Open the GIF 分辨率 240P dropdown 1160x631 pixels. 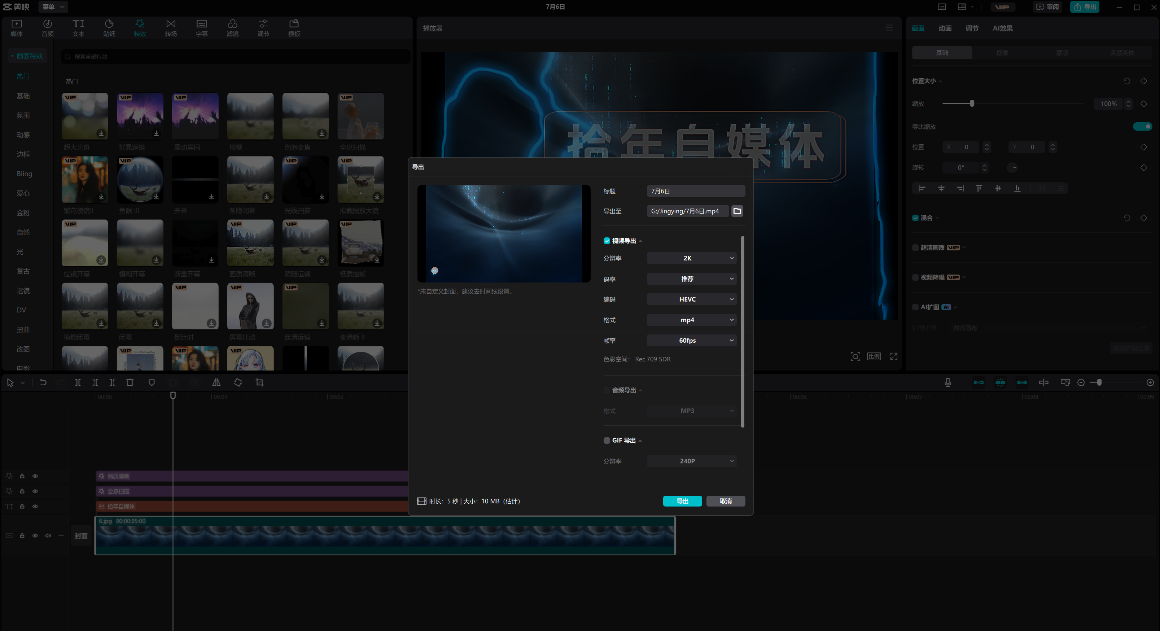pos(691,461)
